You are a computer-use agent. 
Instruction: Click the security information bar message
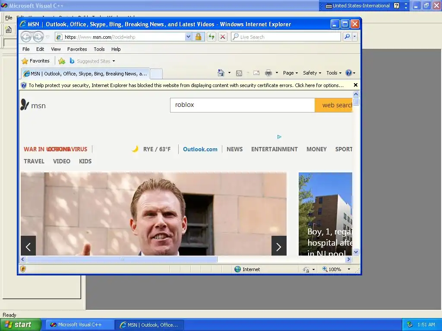[186, 85]
